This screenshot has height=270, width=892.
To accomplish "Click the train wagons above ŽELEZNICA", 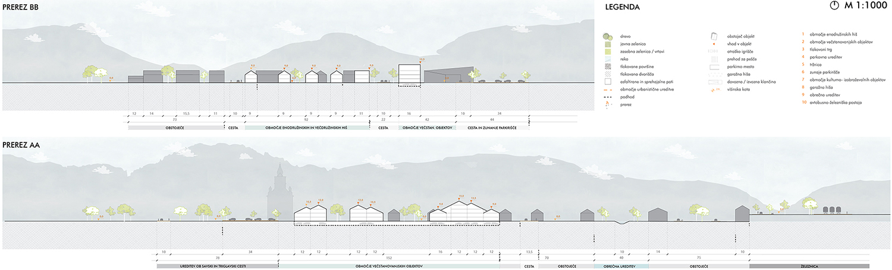I will [831, 209].
